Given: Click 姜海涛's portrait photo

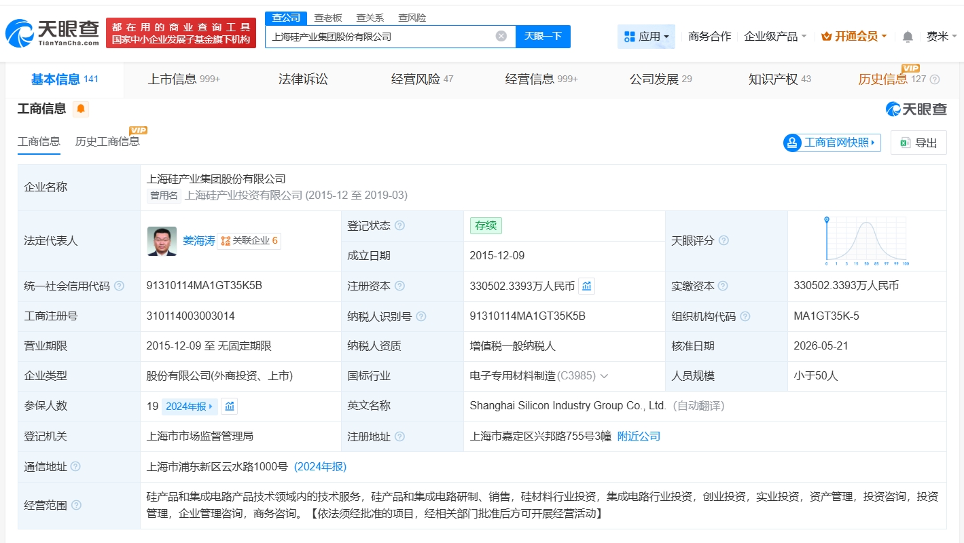Looking at the screenshot, I should [x=162, y=241].
